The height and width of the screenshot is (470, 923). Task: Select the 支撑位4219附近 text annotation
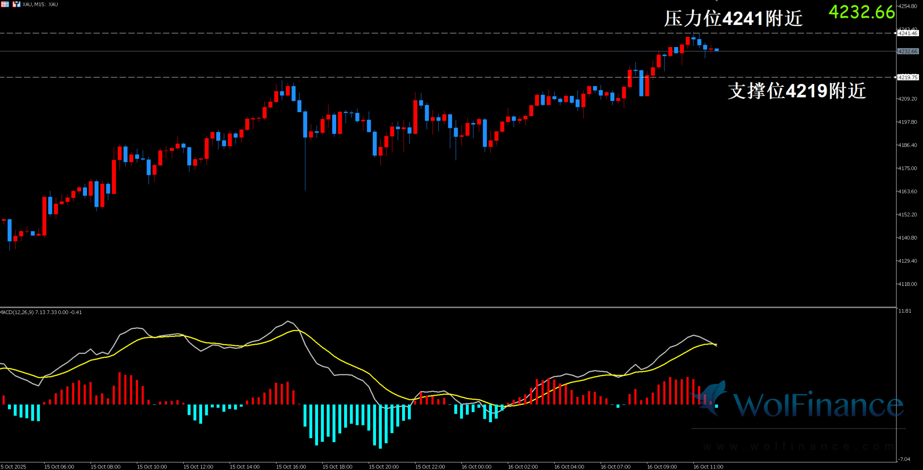coord(797,91)
